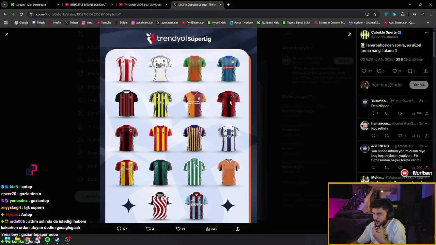Open the apps grid in bookmarks bar
This screenshot has height=245, width=436.
tap(6, 23)
